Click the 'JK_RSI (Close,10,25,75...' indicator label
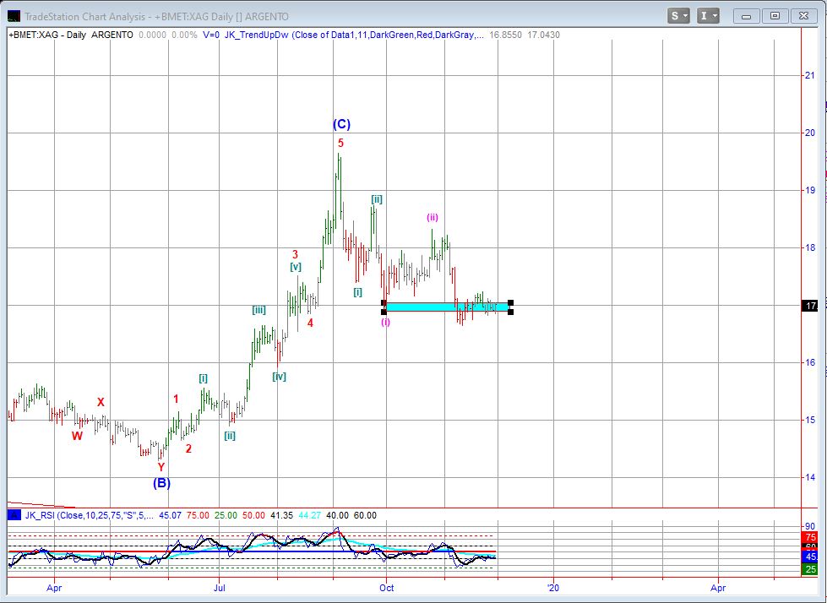Viewport: 827px width, 603px height. point(90,515)
